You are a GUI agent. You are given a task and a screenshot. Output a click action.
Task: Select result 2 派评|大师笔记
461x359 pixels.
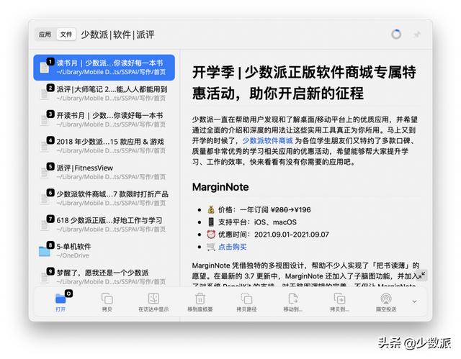[104, 94]
